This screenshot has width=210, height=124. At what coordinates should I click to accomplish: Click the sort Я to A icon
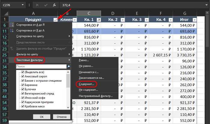[12, 31]
